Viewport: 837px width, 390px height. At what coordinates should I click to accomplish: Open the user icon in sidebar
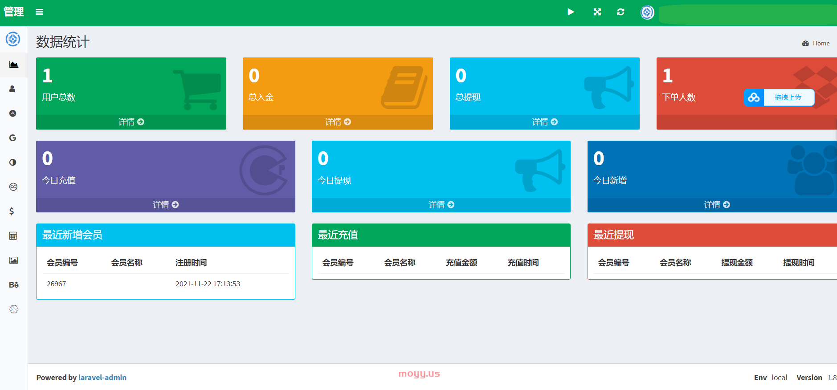click(x=12, y=89)
